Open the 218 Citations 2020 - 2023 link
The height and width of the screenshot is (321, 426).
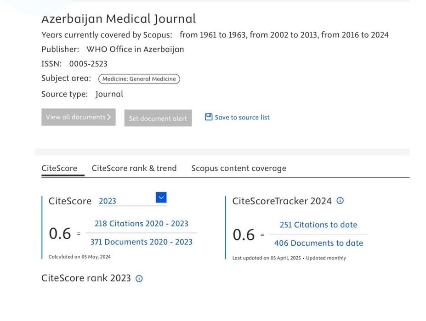[142, 224]
